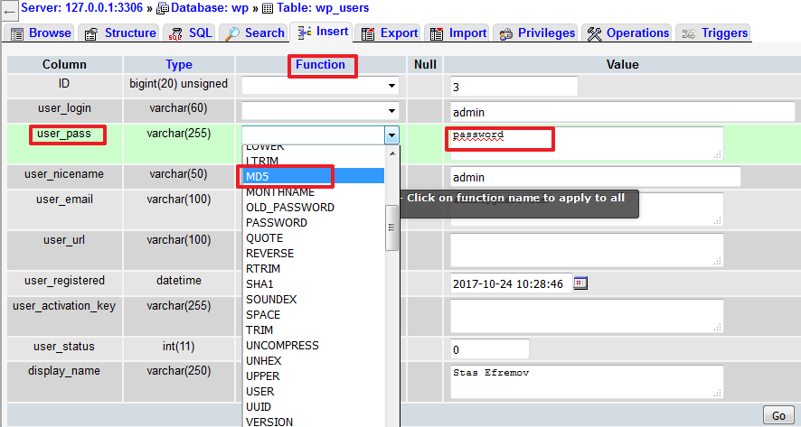Screen dimensions: 801x427
Task: Open the Database: wp breadcrumb link
Action: coord(201,7)
